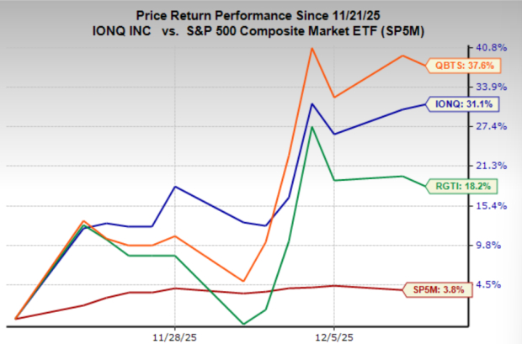Click the 33.9% y-axis value
Viewport: 522px width, 344px height.
click(491, 87)
